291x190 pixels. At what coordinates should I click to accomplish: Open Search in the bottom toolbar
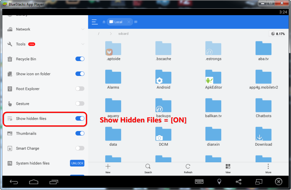148,166
